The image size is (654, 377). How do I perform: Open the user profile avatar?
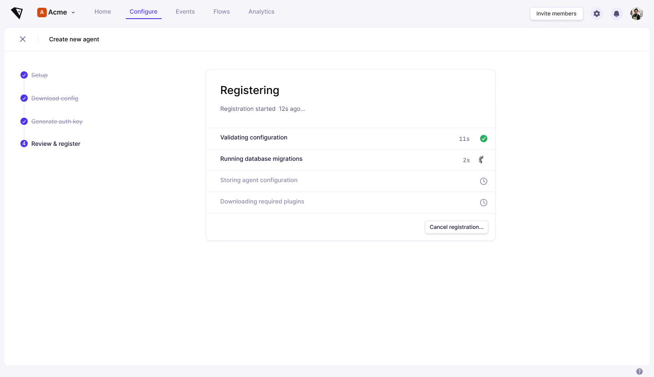(x=637, y=14)
